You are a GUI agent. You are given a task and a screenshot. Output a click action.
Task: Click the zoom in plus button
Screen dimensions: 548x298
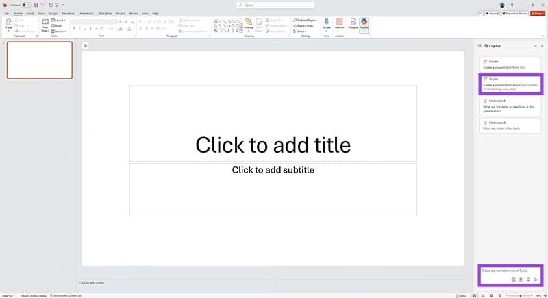point(533,295)
